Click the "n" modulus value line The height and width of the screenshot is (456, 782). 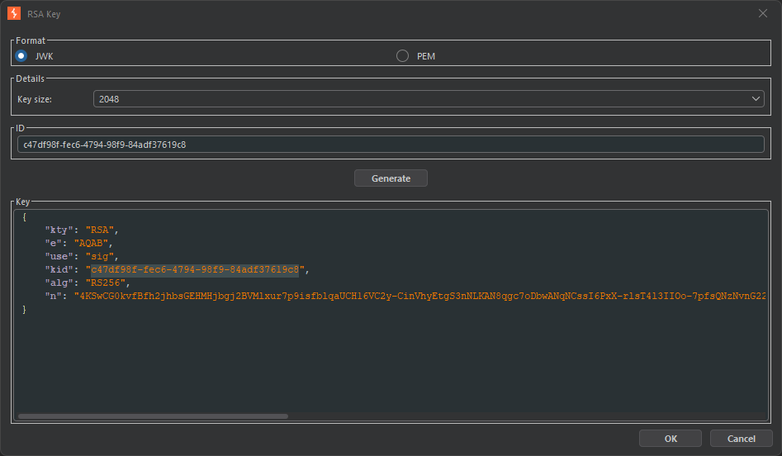coord(405,296)
